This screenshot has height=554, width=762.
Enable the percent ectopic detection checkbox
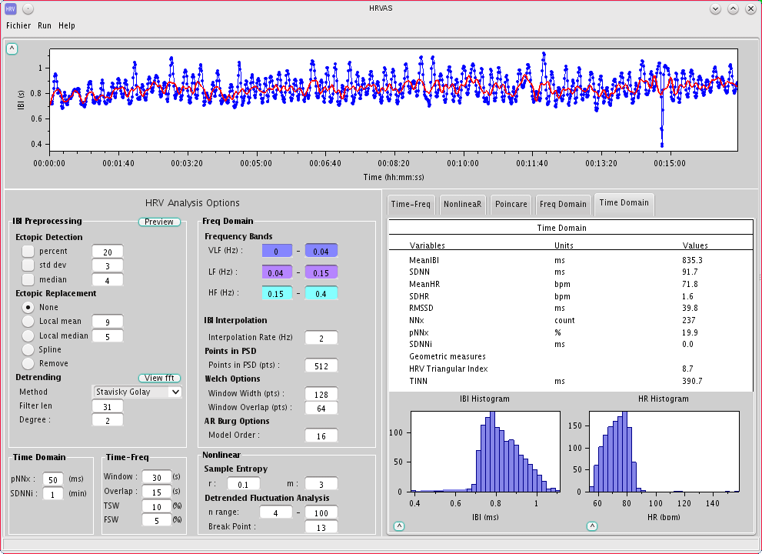[x=29, y=251]
